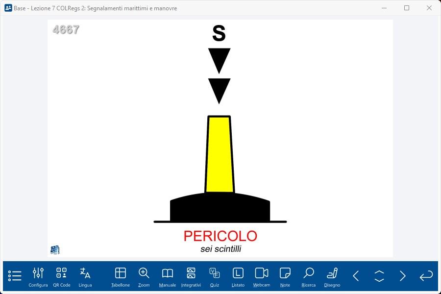Show the QR Code
Image resolution: width=441 pixels, height=294 pixels.
pyautogui.click(x=62, y=276)
